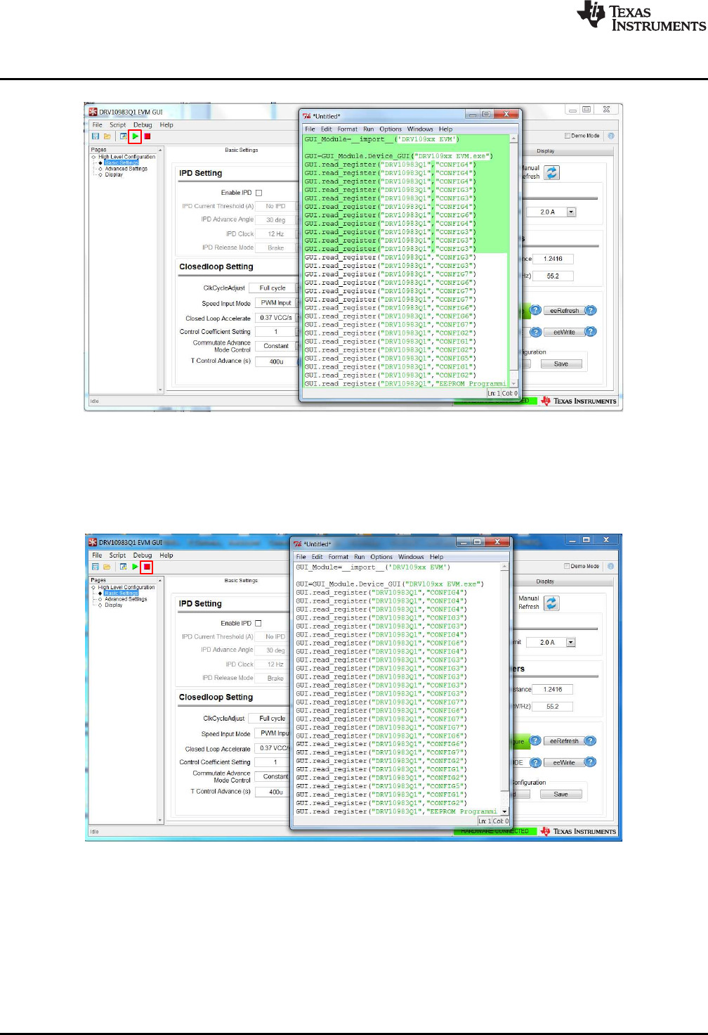Open the Format menu in the upper Untitled editor

click(347, 129)
